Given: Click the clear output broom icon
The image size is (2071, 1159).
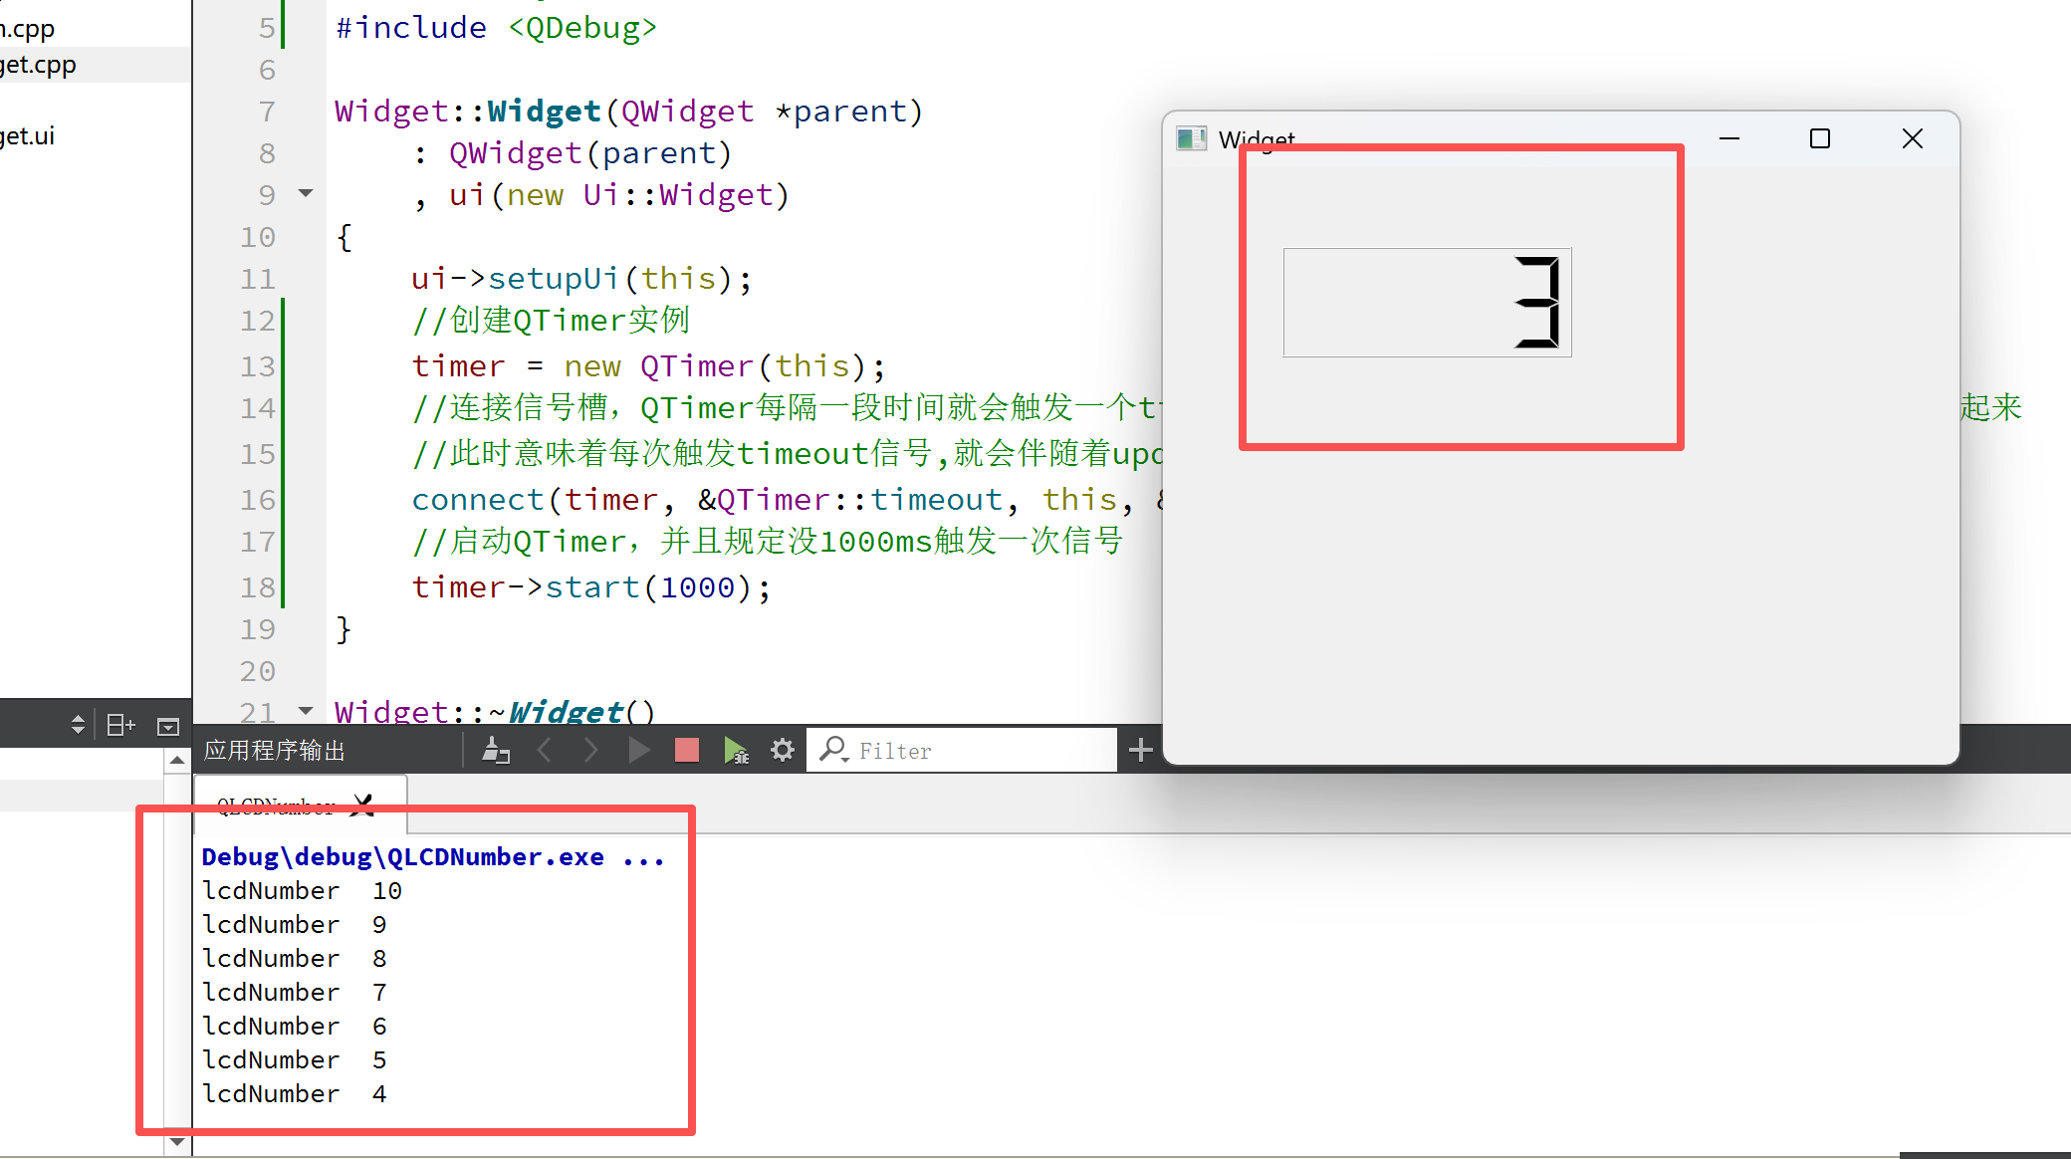Looking at the screenshot, I should tap(495, 750).
